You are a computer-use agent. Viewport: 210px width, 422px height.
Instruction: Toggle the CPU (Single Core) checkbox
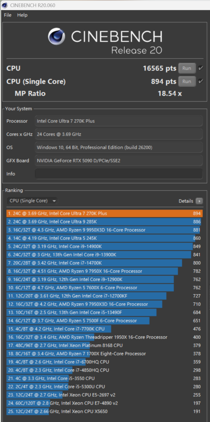click(201, 81)
